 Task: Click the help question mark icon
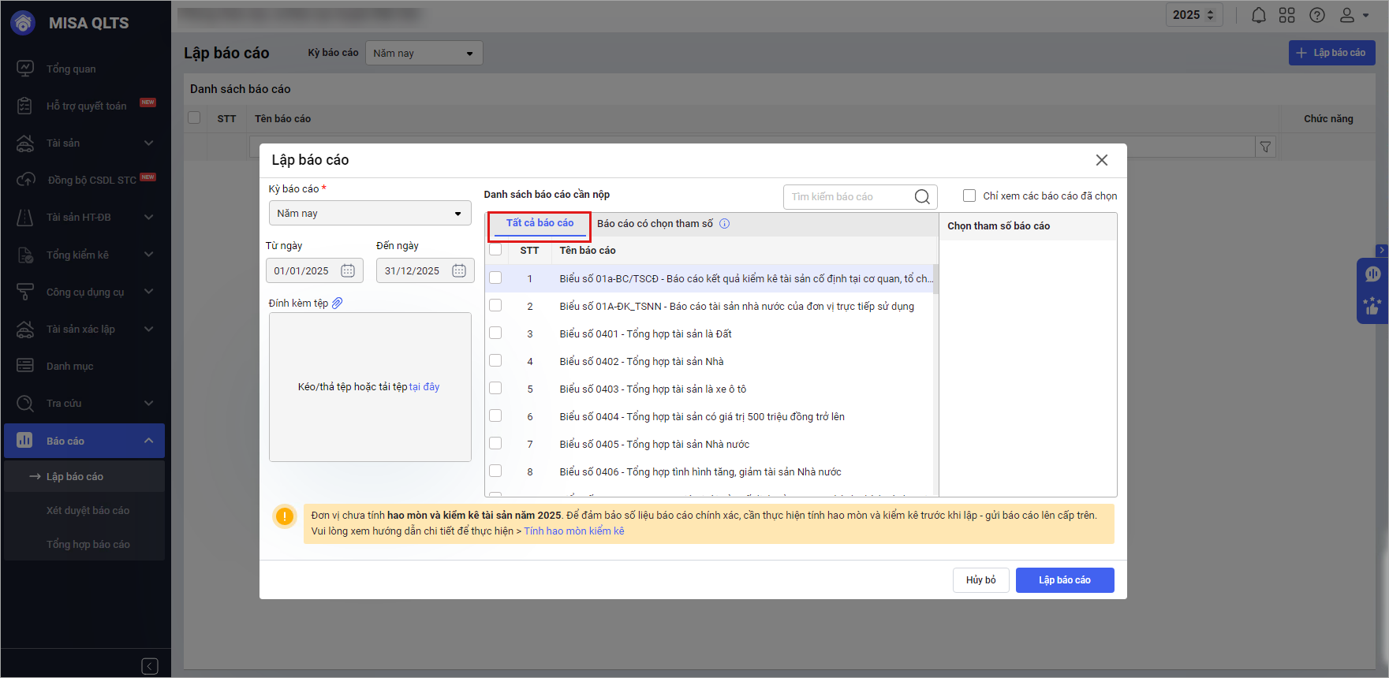pos(1317,15)
